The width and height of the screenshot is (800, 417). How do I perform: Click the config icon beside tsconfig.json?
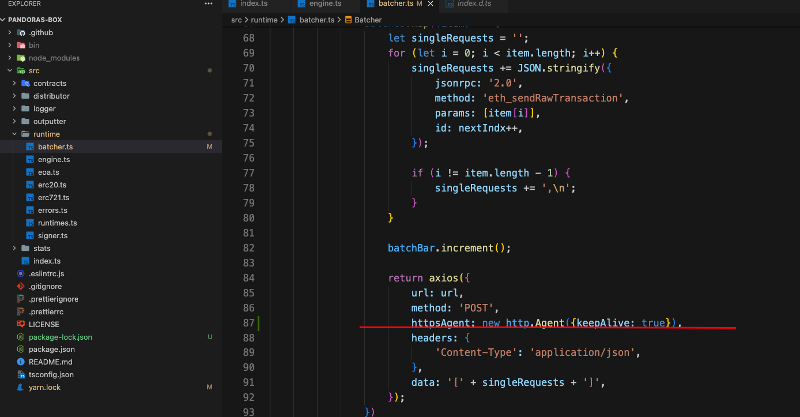coord(21,374)
